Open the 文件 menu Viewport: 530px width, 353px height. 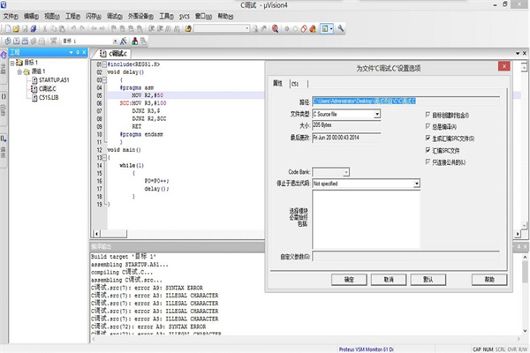[x=11, y=16]
